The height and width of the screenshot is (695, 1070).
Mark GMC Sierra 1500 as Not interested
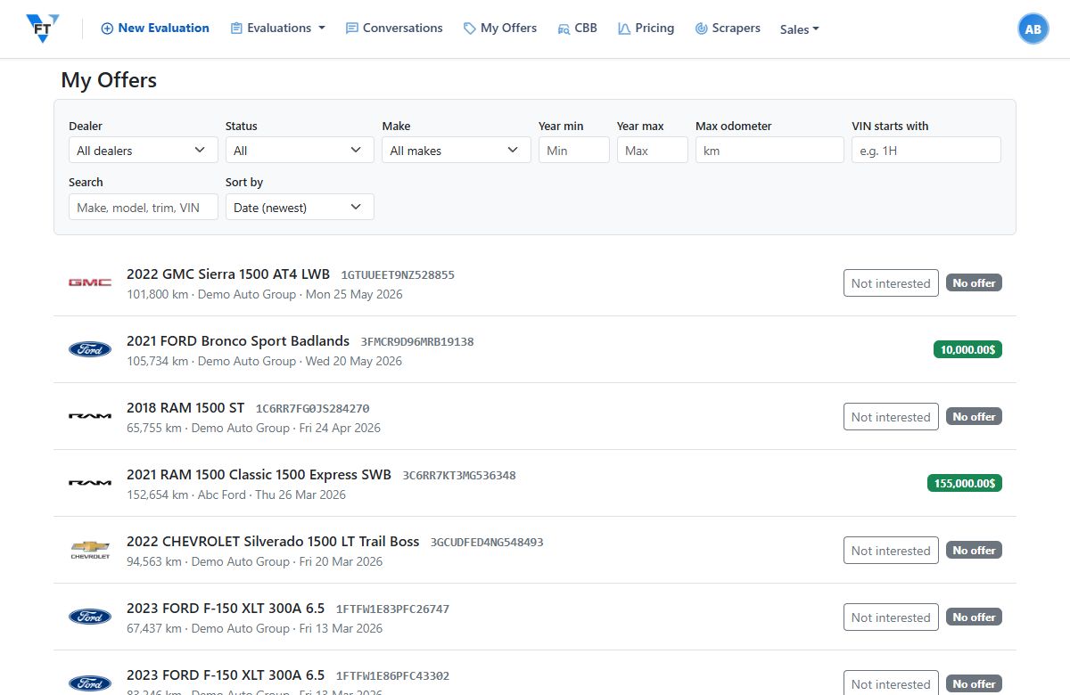tap(891, 283)
